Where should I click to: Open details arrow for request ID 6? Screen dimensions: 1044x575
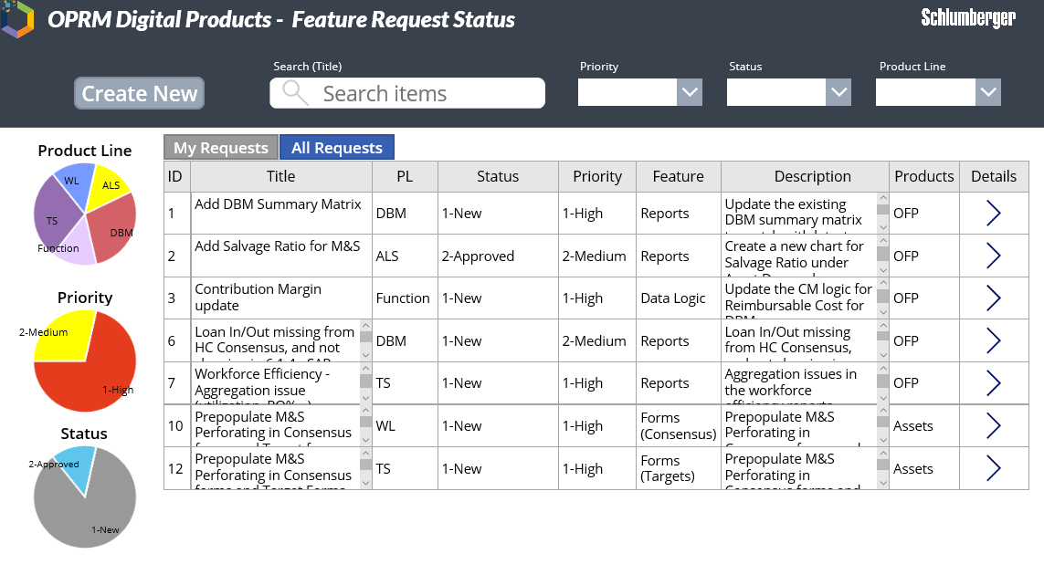[994, 340]
